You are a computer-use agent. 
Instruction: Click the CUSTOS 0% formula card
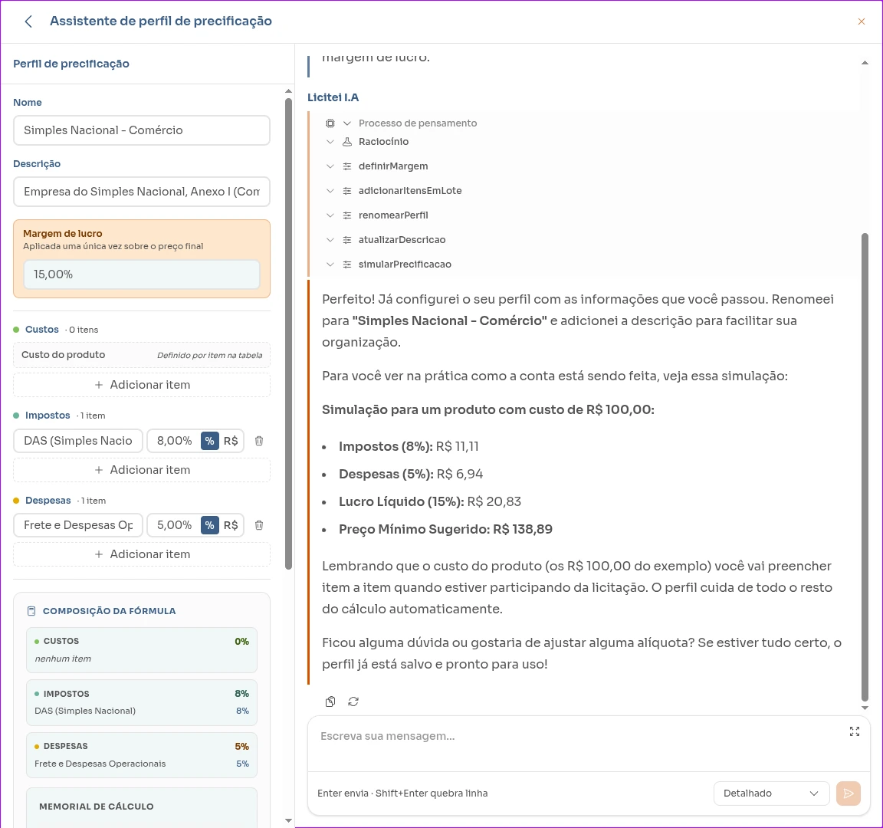coord(142,650)
